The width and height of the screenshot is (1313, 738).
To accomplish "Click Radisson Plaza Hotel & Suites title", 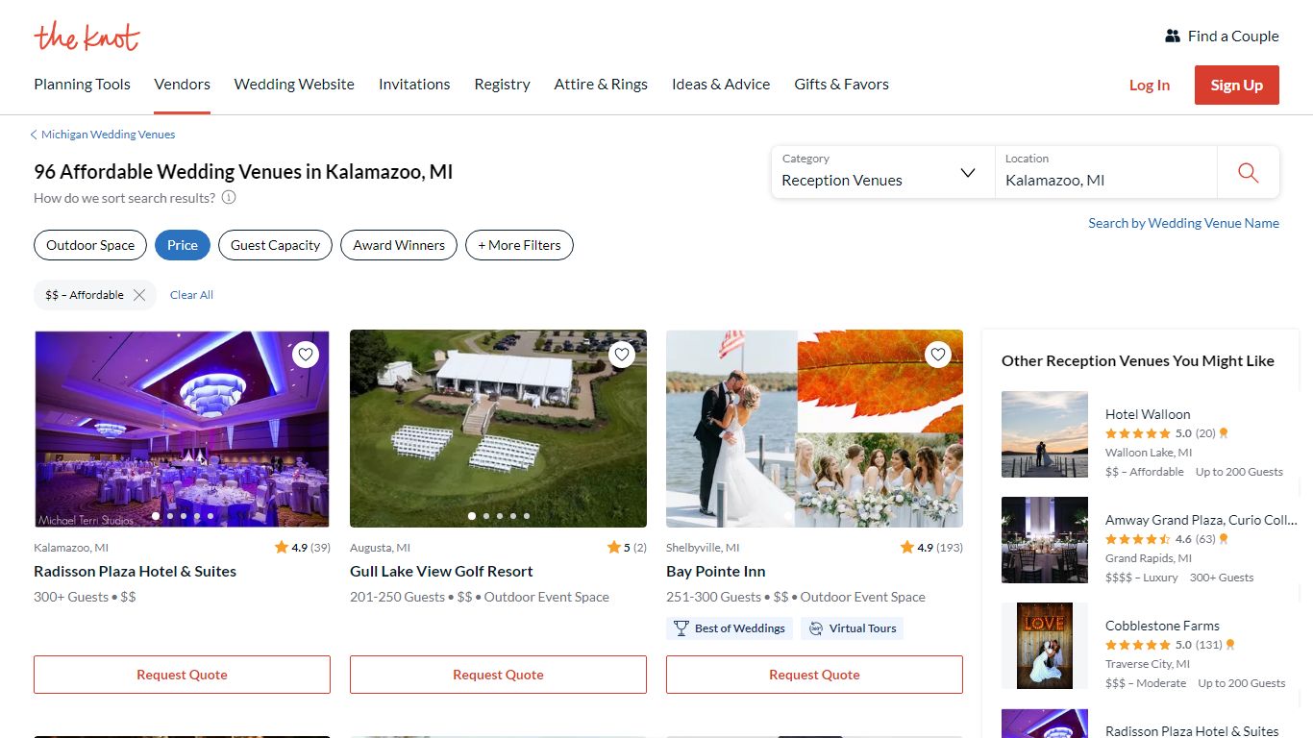I will [x=135, y=571].
